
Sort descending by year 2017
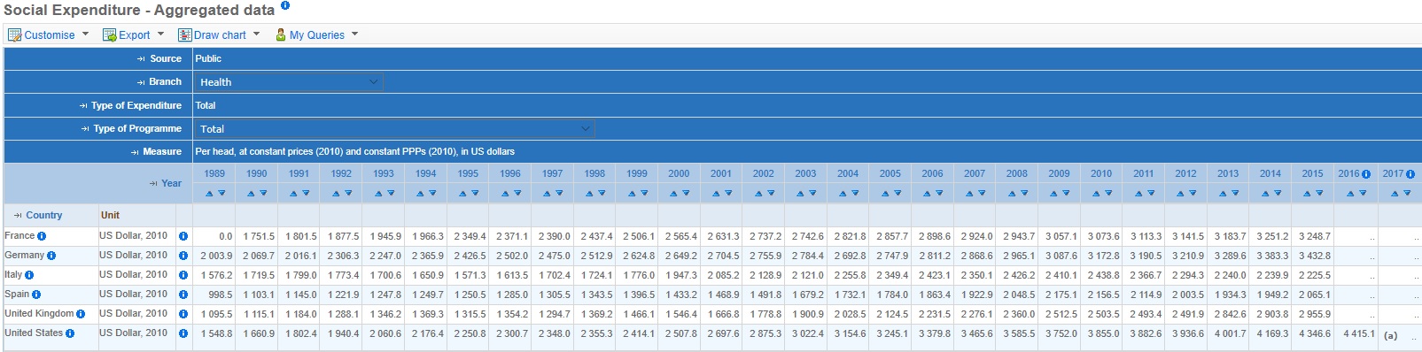pyautogui.click(x=1407, y=193)
